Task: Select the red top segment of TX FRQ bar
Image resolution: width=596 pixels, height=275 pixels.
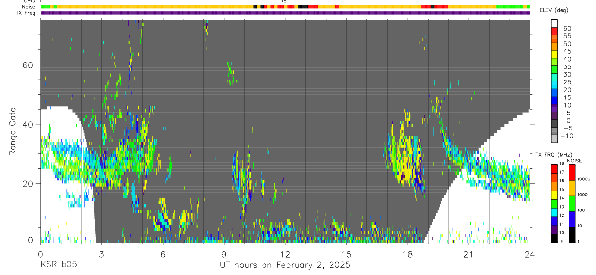Action: tap(554, 169)
